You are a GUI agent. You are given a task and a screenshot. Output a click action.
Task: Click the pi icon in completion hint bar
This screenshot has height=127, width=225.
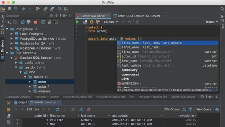(x=216, y=90)
